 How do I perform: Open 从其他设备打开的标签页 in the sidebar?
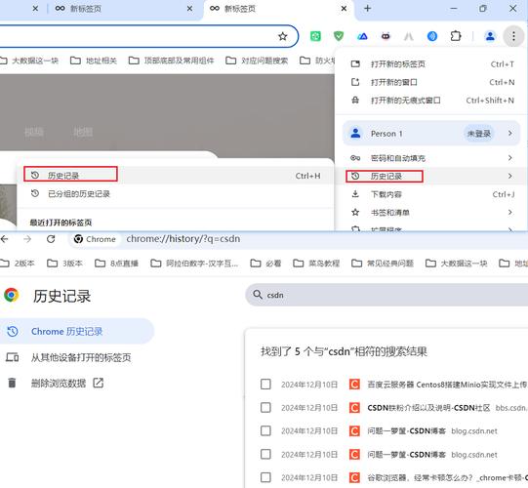tap(69, 357)
